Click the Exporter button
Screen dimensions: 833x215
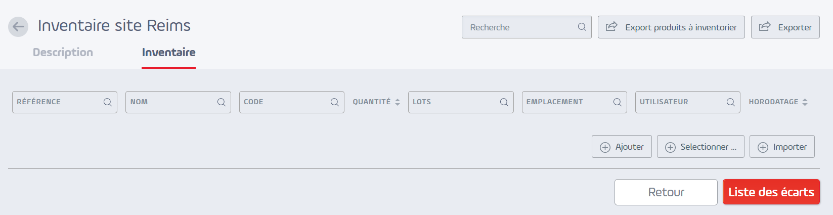tap(785, 27)
